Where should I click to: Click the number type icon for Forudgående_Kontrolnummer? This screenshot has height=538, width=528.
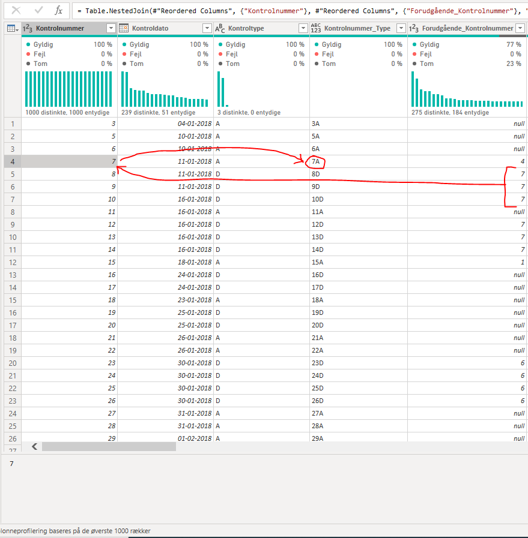pyautogui.click(x=414, y=28)
